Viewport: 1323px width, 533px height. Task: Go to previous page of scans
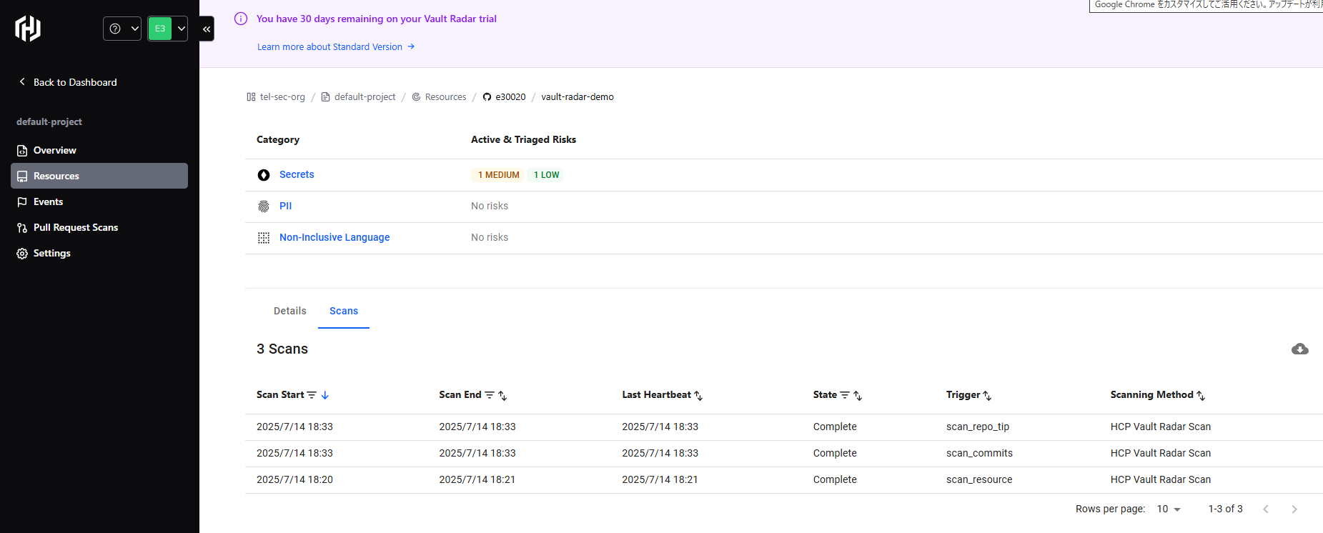pyautogui.click(x=1266, y=509)
